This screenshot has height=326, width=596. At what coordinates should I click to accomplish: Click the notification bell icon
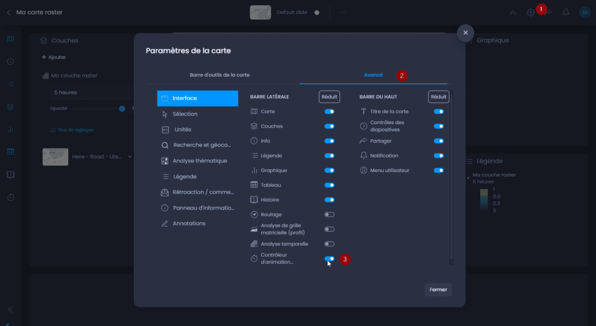coord(566,13)
